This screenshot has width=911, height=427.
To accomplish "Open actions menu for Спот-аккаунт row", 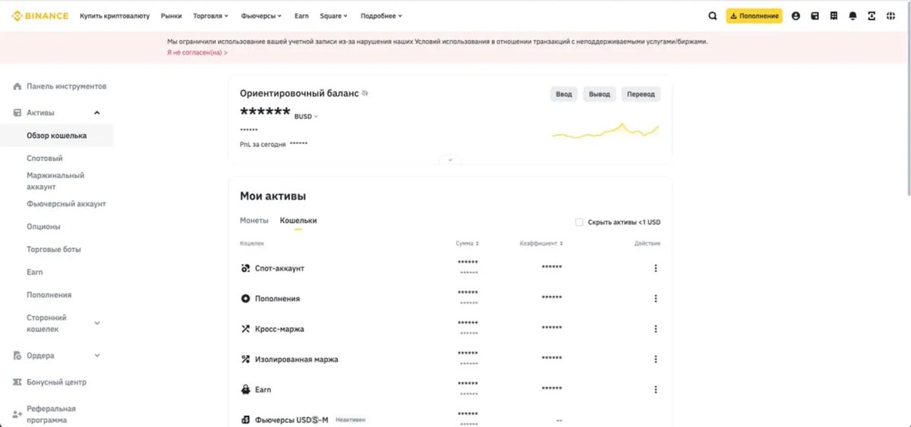I will (x=655, y=268).
